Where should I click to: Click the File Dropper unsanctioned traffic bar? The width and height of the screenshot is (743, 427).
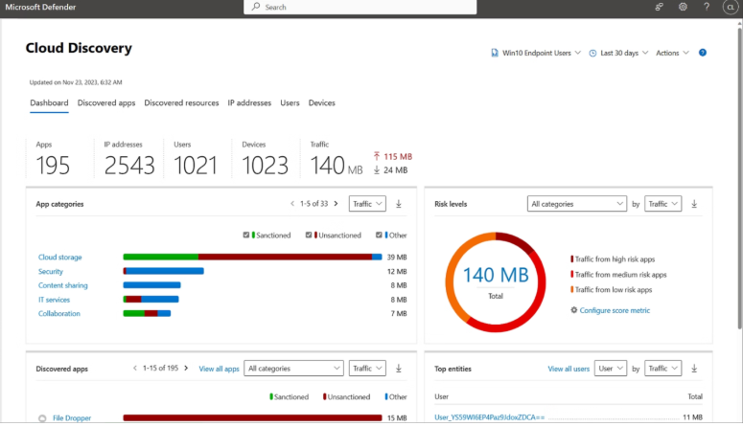(x=252, y=418)
